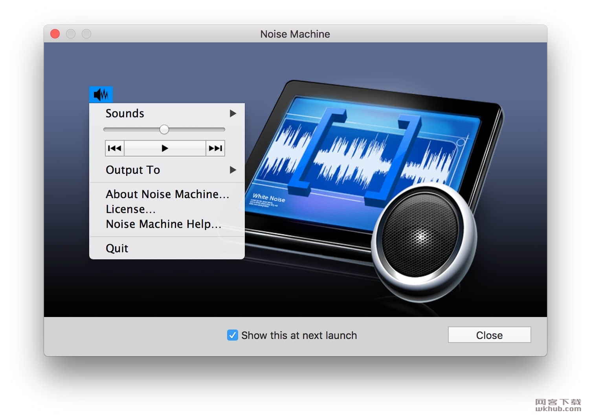This screenshot has height=419, width=591.
Task: Open the Output To submenu
Action: click(x=167, y=170)
